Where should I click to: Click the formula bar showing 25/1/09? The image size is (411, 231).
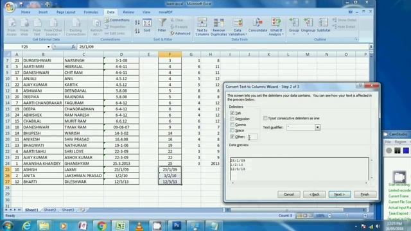tap(223, 47)
